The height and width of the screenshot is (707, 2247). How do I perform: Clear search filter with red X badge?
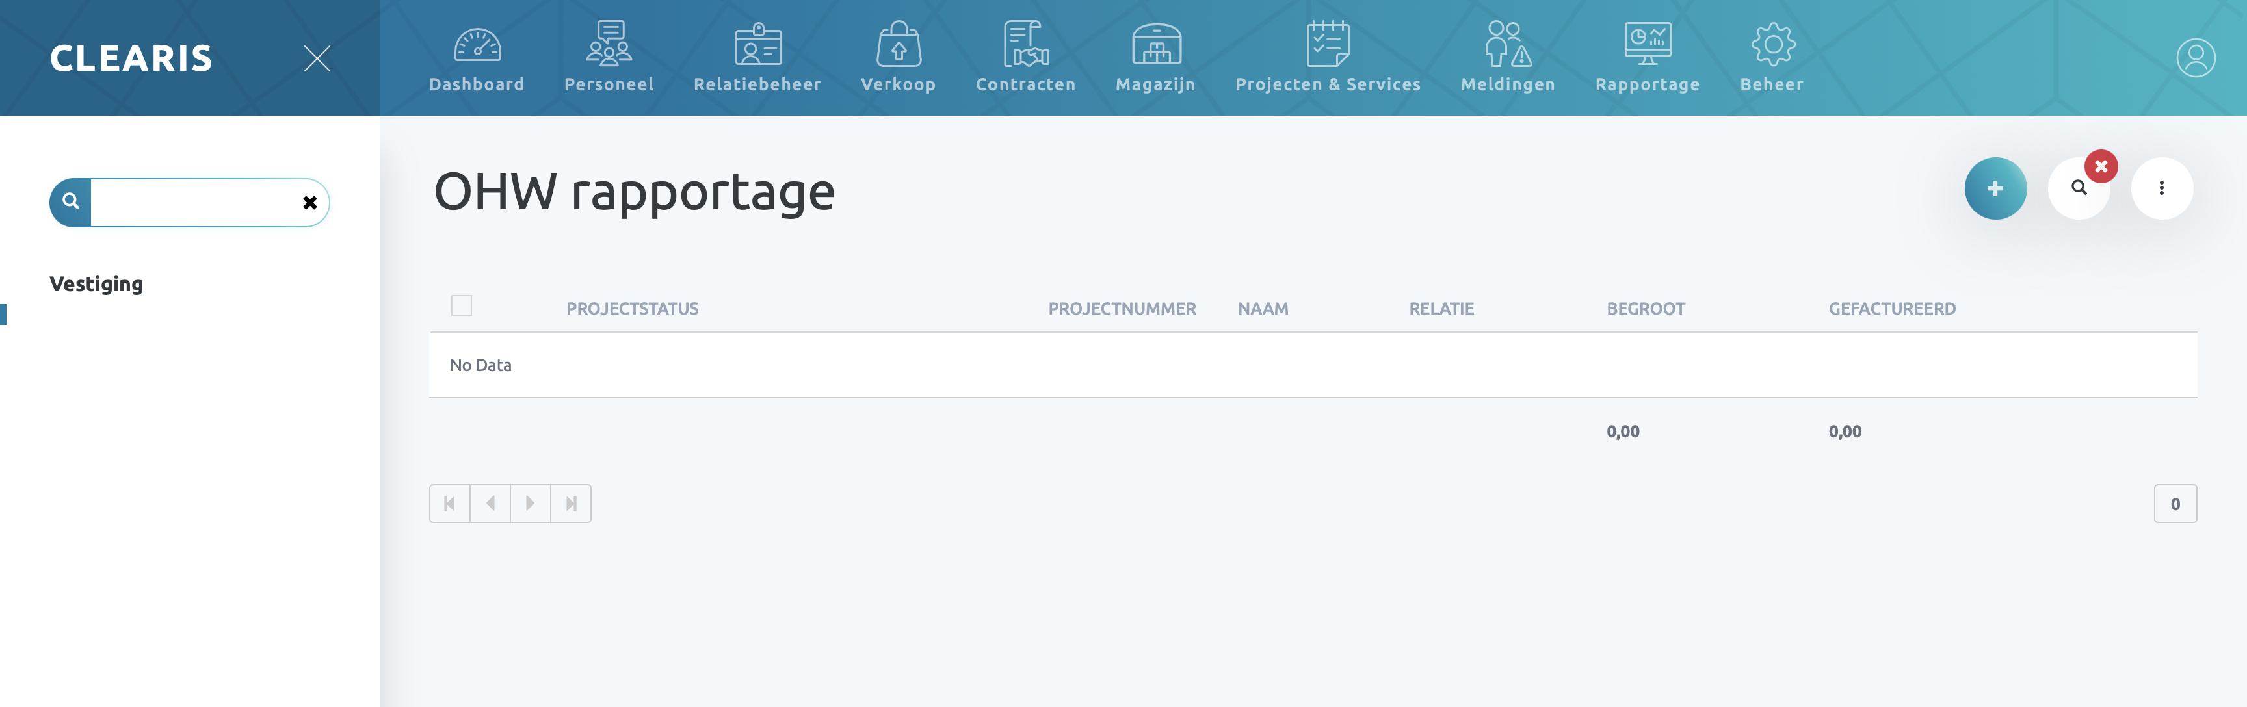[x=2101, y=166]
